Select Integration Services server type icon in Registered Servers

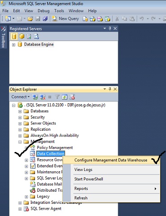click(36, 36)
